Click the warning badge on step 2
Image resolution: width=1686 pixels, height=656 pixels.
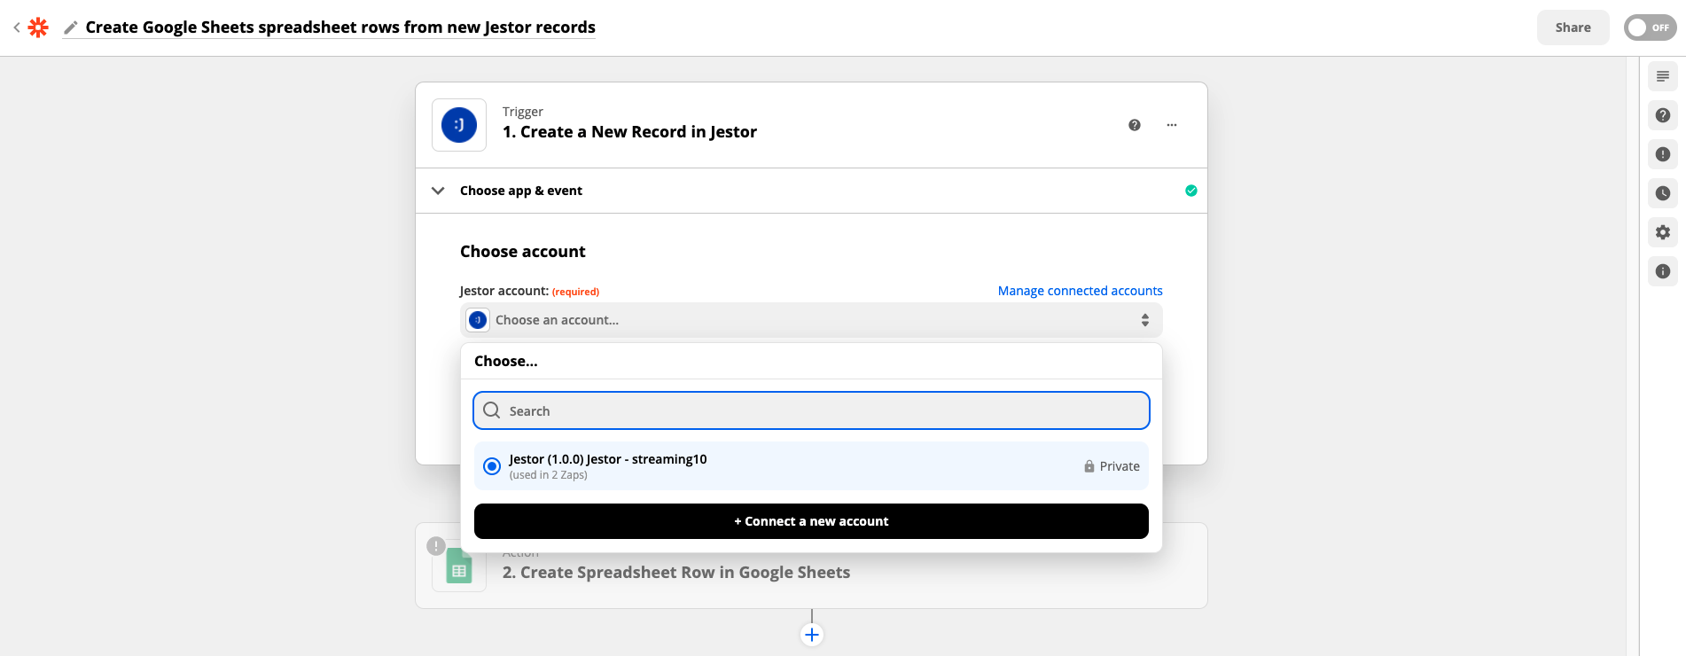pyautogui.click(x=436, y=546)
